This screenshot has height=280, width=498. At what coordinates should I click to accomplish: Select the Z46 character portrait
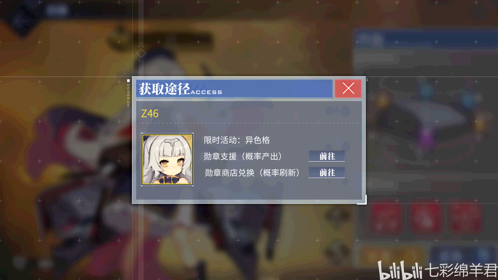167,159
